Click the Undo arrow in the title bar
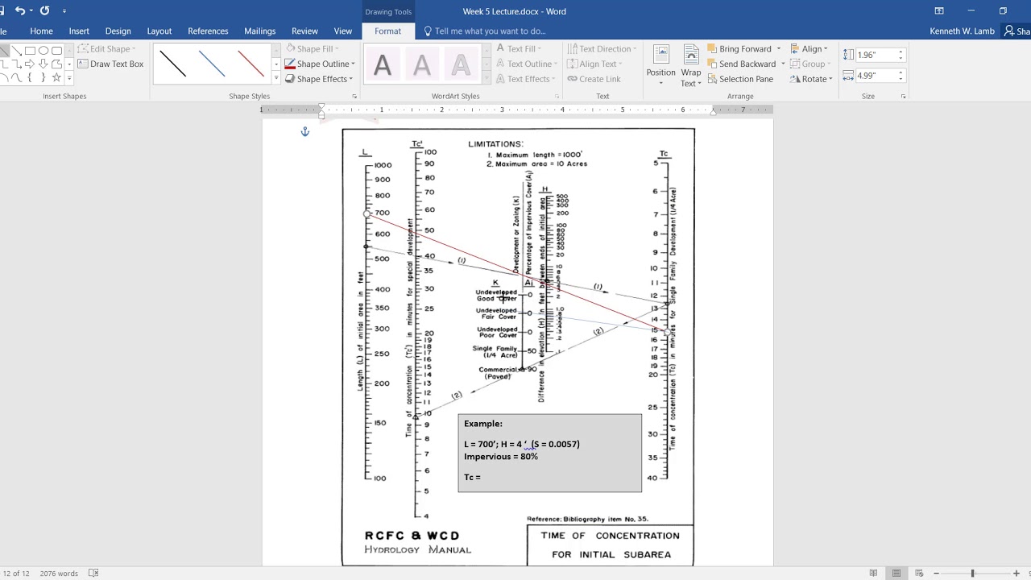 (20, 11)
